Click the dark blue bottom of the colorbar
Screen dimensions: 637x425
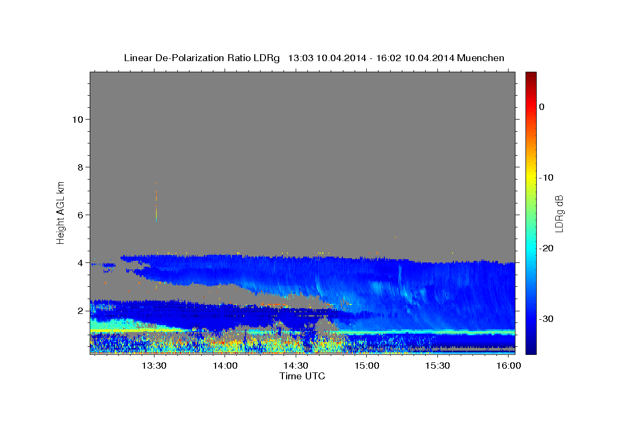pyautogui.click(x=531, y=348)
